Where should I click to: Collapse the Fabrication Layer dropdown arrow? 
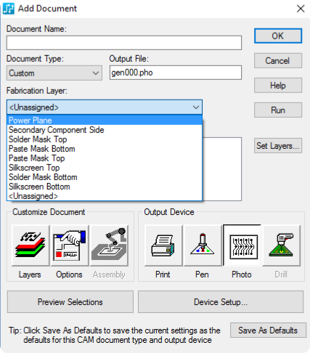pos(196,107)
